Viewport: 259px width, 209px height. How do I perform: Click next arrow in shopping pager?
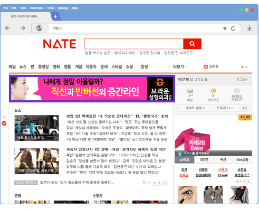pyautogui.click(x=248, y=182)
